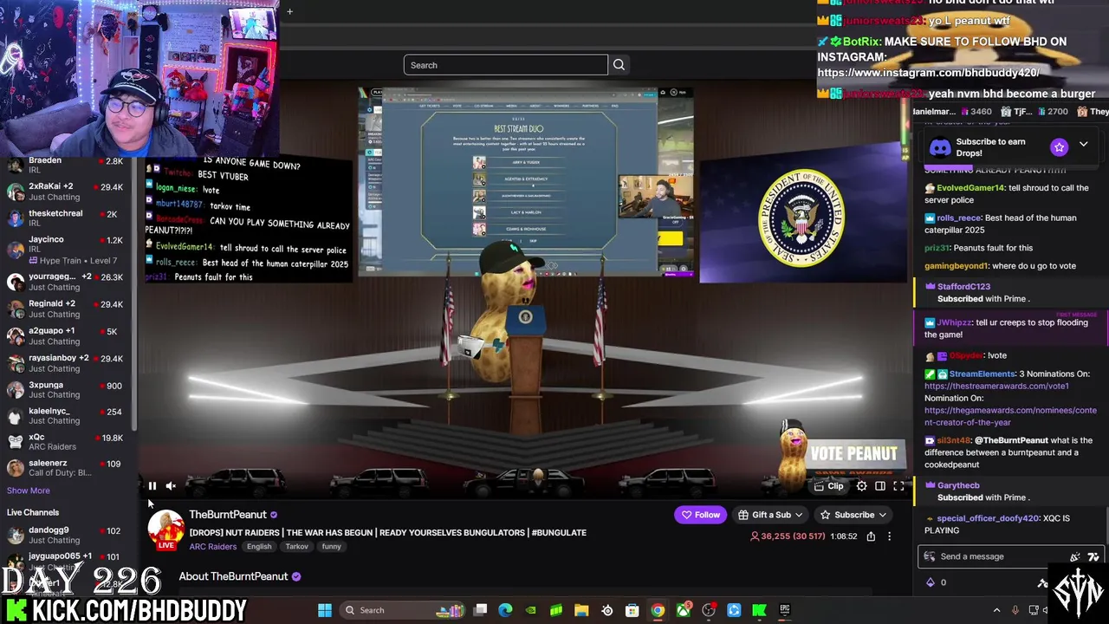The image size is (1109, 624).
Task: Expand Subscribe to earn Drops banner chevron
Action: (x=1083, y=145)
